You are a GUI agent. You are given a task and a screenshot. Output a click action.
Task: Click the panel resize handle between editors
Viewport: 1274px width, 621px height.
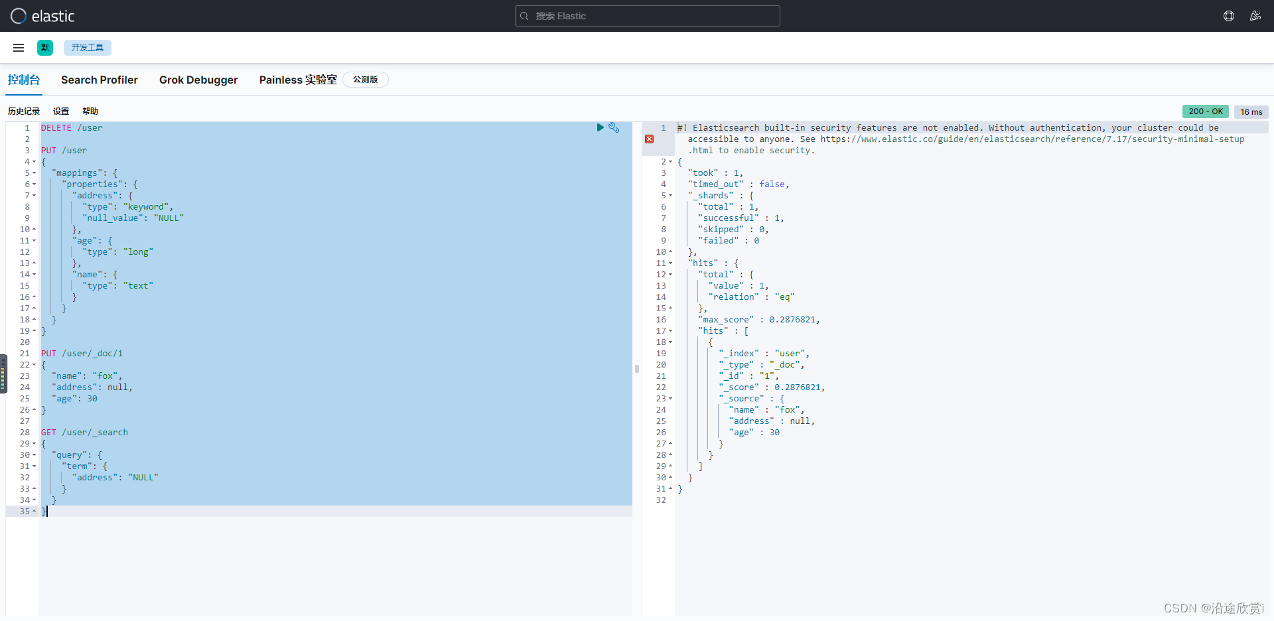(x=637, y=369)
